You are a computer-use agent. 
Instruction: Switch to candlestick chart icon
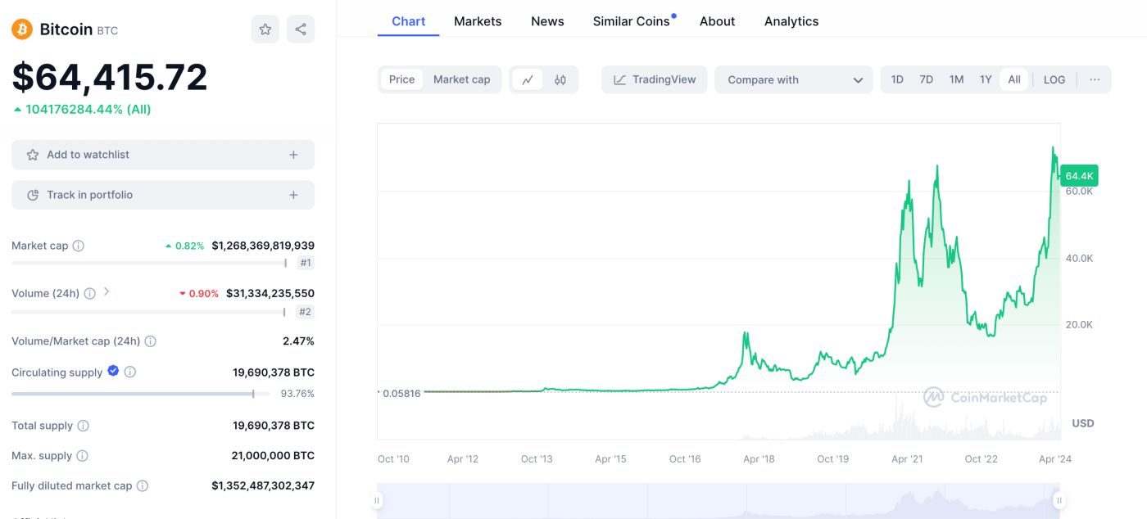pos(560,79)
